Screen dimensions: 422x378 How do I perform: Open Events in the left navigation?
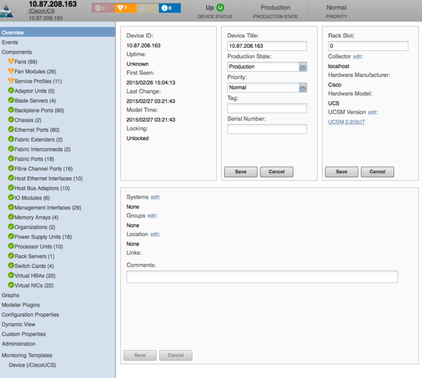pyautogui.click(x=9, y=42)
